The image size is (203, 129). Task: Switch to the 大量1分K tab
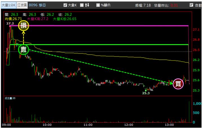tap(8, 5)
